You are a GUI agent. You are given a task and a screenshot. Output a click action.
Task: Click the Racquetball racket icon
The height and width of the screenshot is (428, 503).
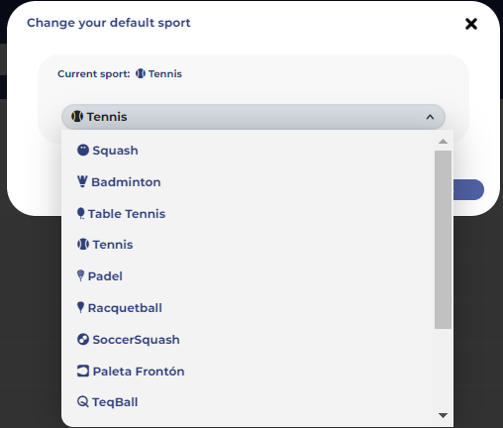[x=80, y=307]
